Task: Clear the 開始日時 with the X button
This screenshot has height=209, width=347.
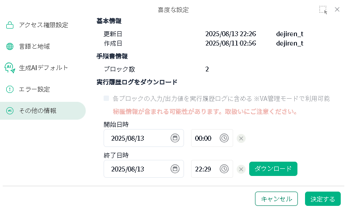Action: click(241, 138)
